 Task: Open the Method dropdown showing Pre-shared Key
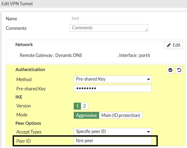113,79
